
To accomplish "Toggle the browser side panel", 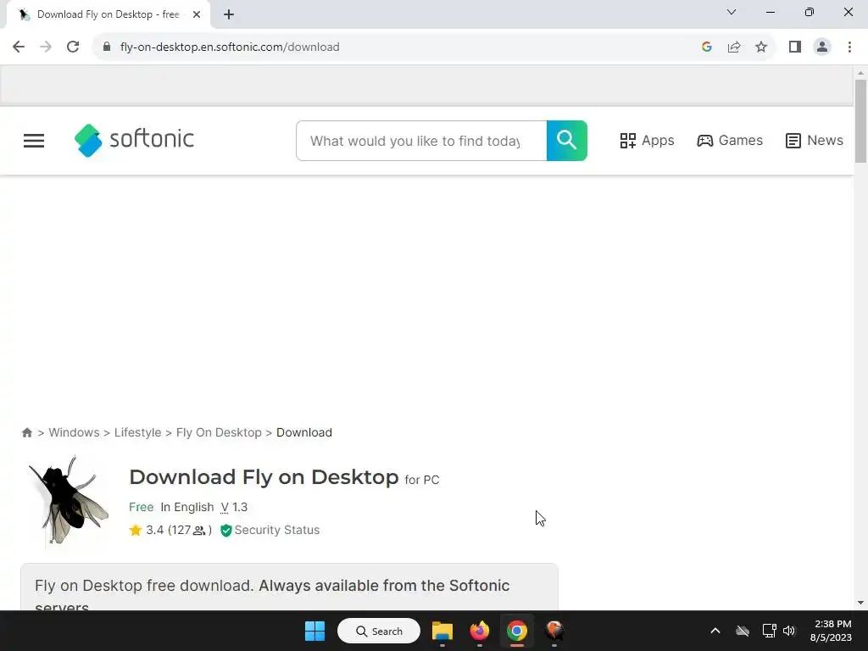I will click(795, 47).
